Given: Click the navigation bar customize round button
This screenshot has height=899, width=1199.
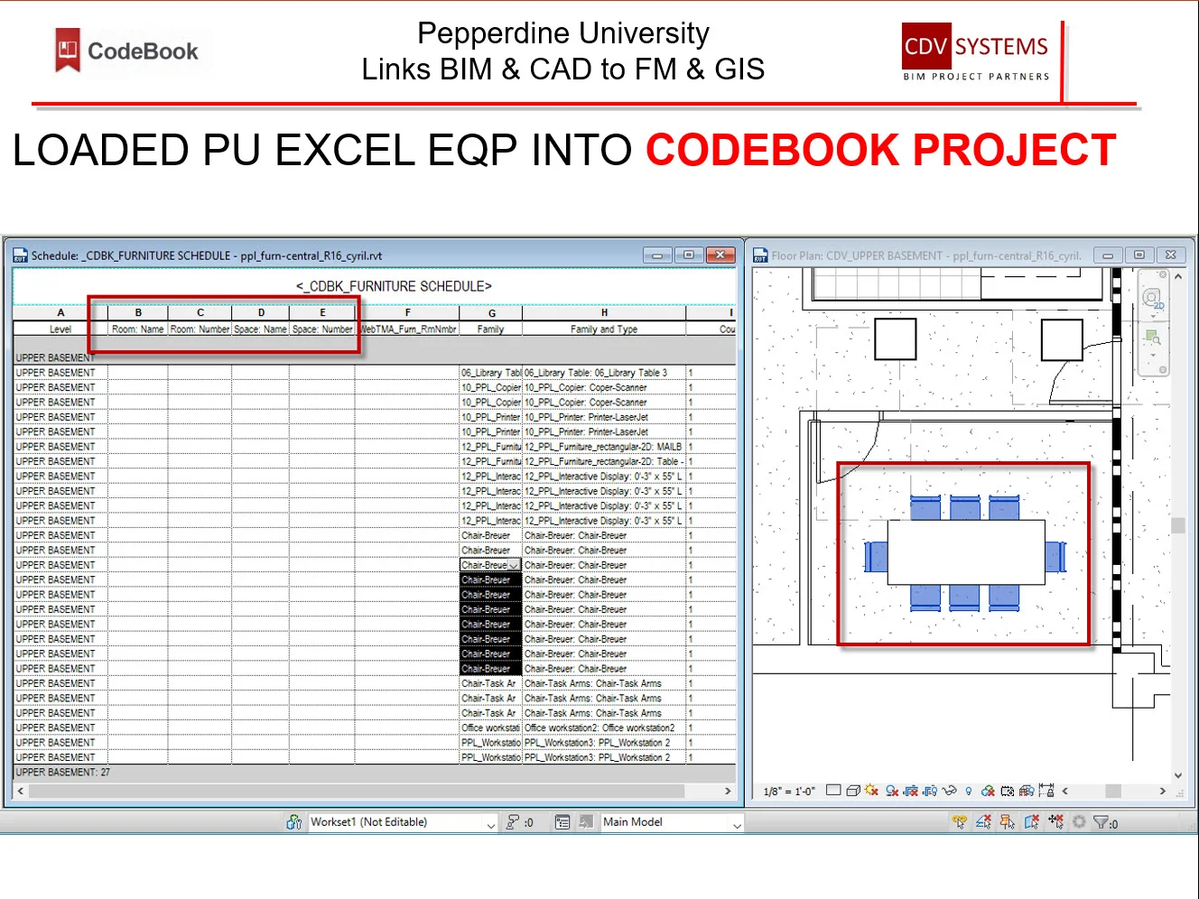Looking at the screenshot, I should (x=1163, y=369).
